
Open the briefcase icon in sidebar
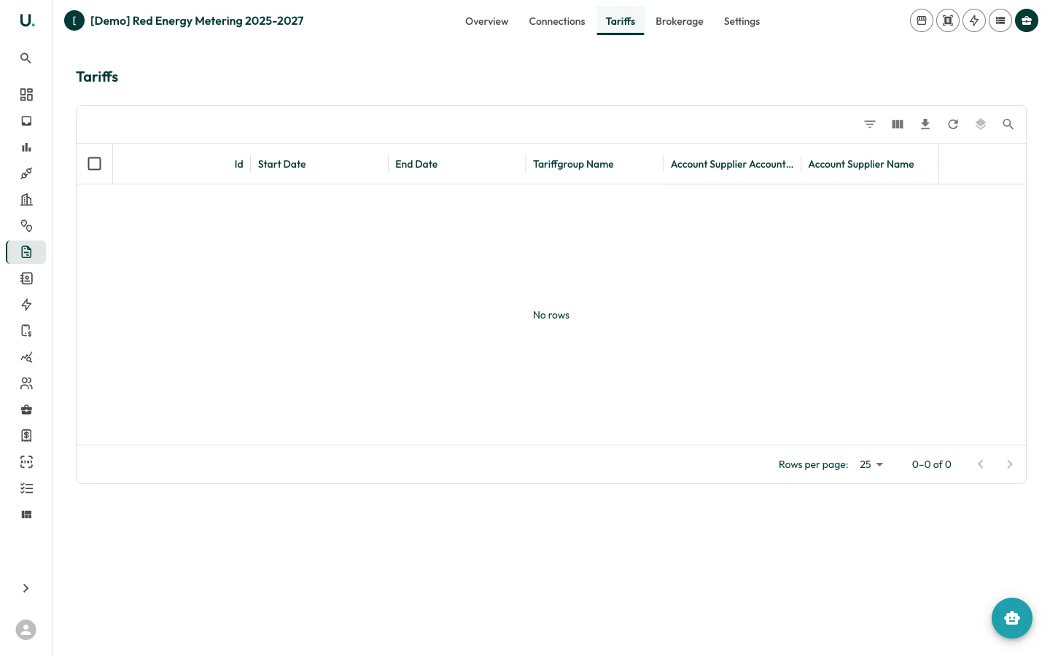coord(26,410)
